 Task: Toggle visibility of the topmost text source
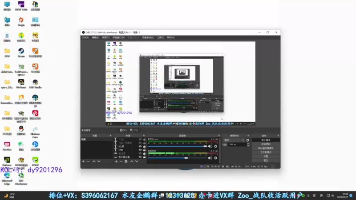coord(140,140)
